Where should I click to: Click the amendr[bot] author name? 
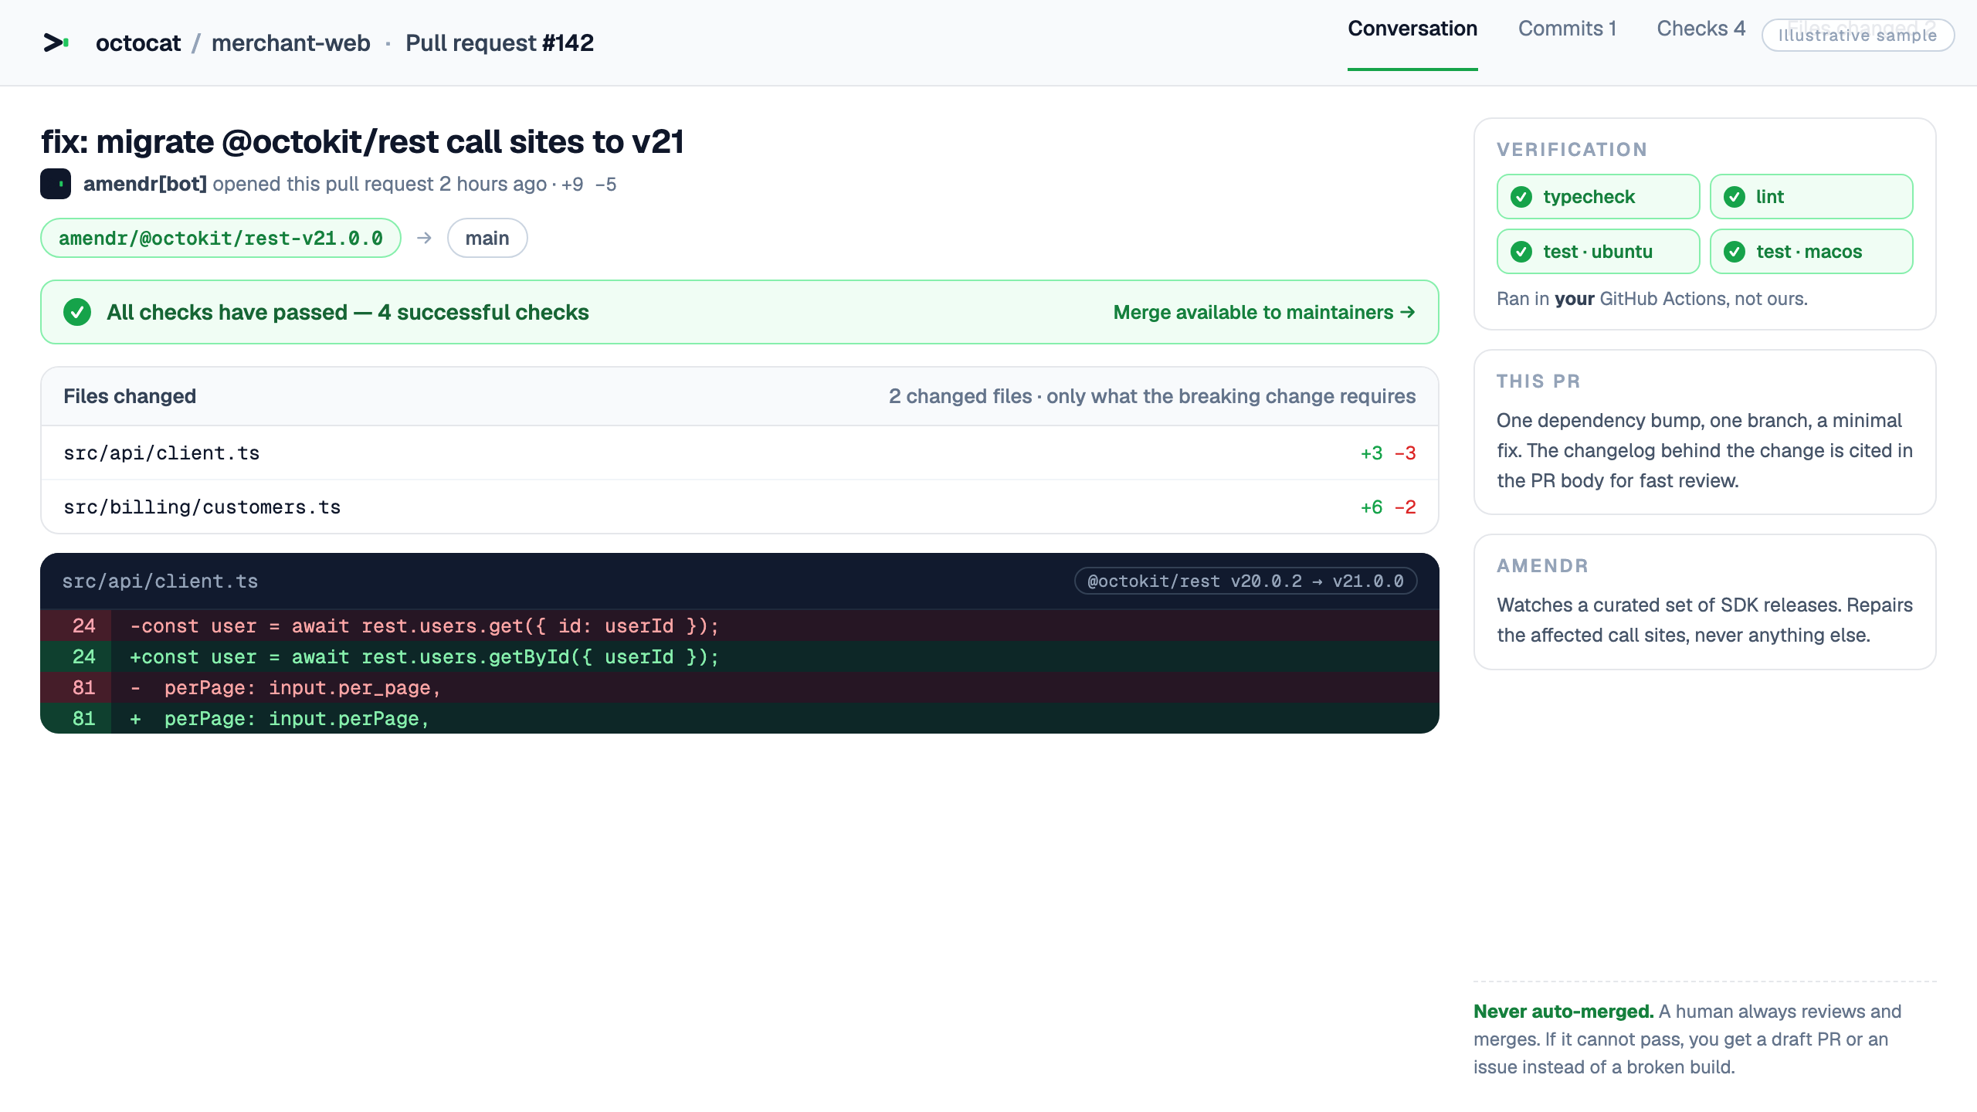coord(145,184)
